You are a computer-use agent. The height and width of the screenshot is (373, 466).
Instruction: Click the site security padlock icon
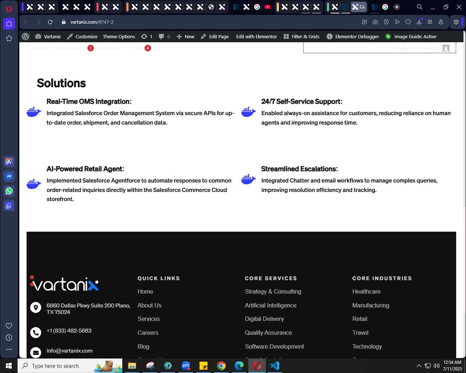(x=64, y=22)
